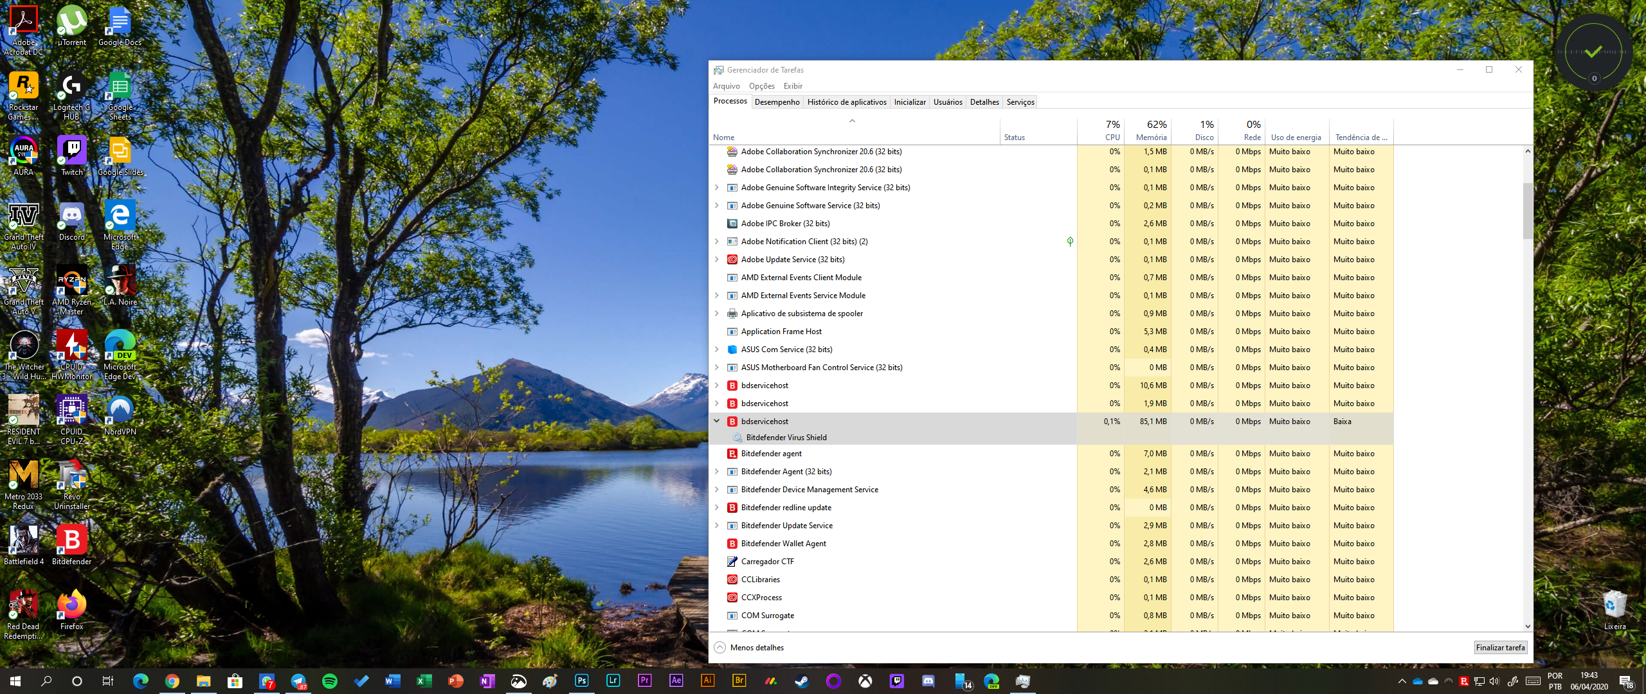Click the Finalizar tarefa button
The width and height of the screenshot is (1646, 694).
1499,648
